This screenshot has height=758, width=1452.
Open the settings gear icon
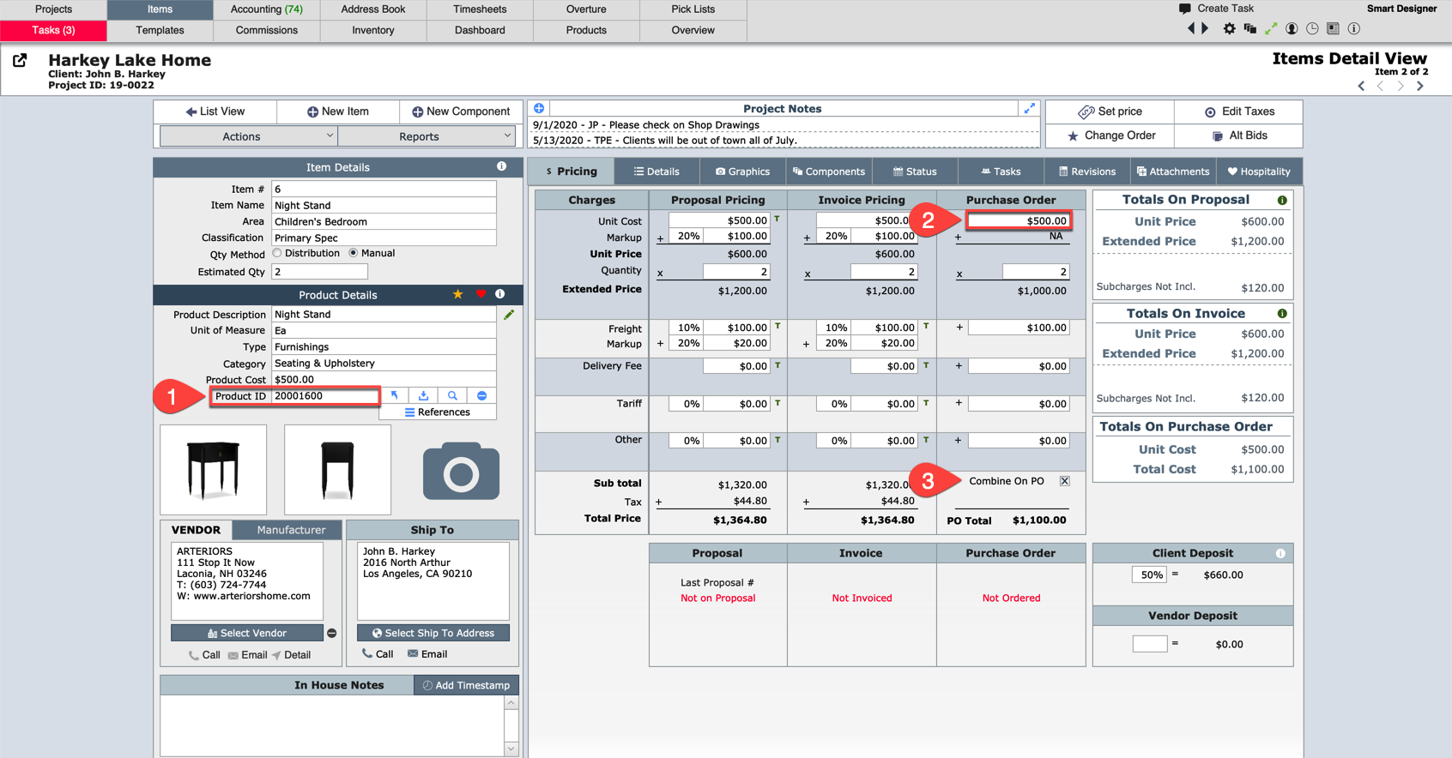1229,28
